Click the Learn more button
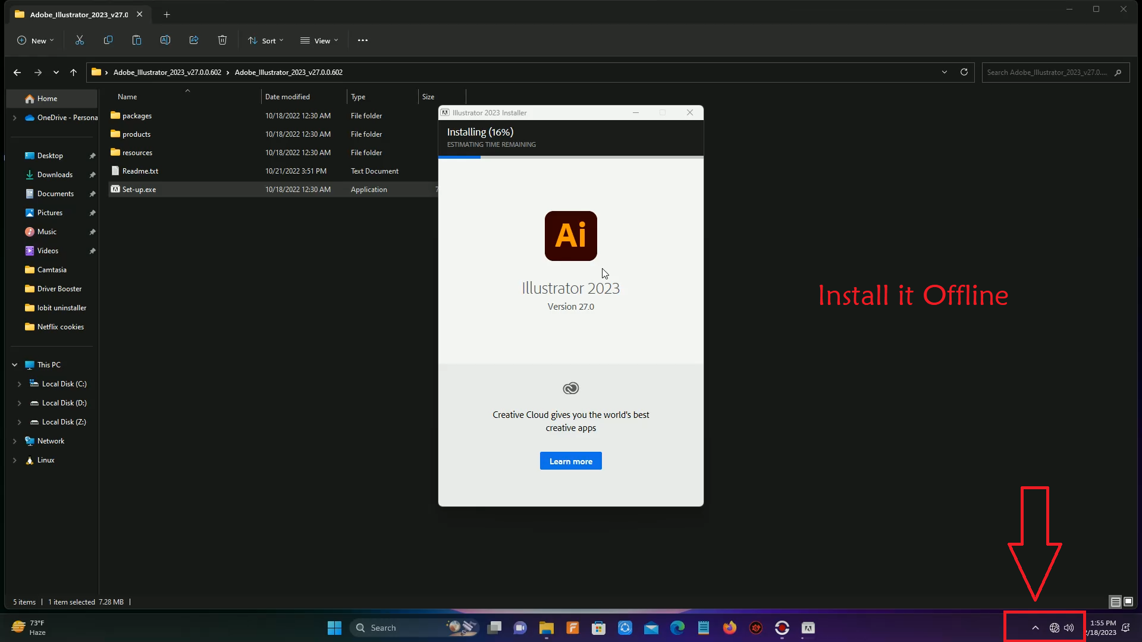Screen dimensions: 1142x642 point(571,461)
